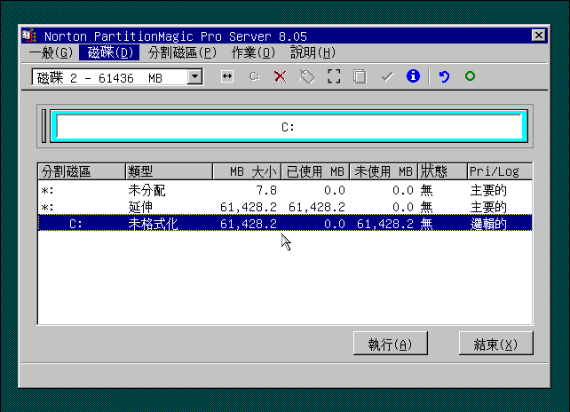Click the copy partition toolbar icon
Viewport: 570px width, 412px height.
tap(360, 77)
